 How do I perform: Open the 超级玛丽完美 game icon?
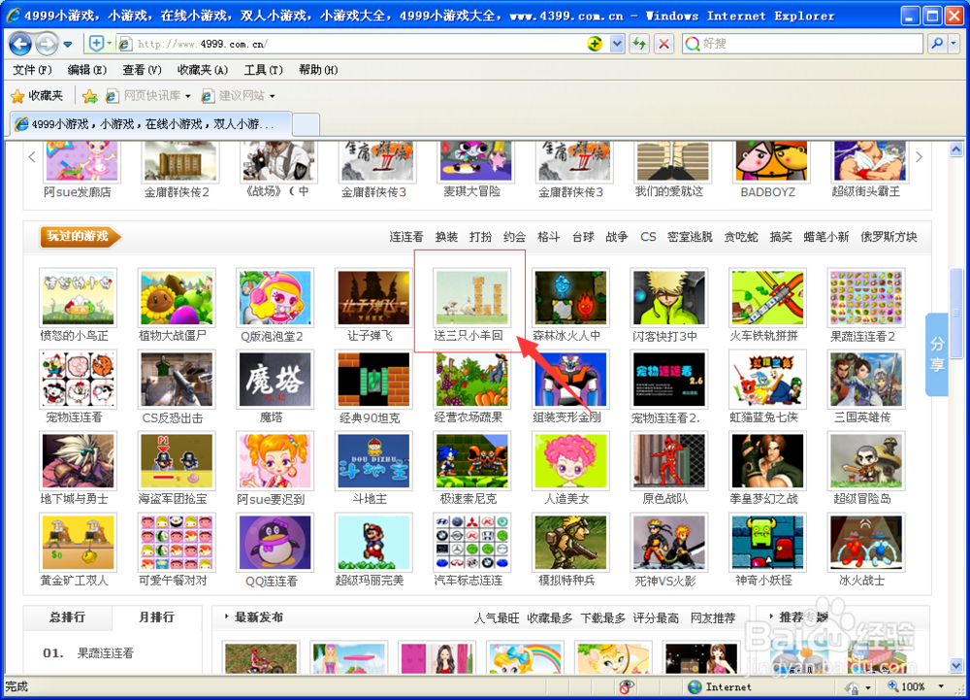click(x=373, y=543)
